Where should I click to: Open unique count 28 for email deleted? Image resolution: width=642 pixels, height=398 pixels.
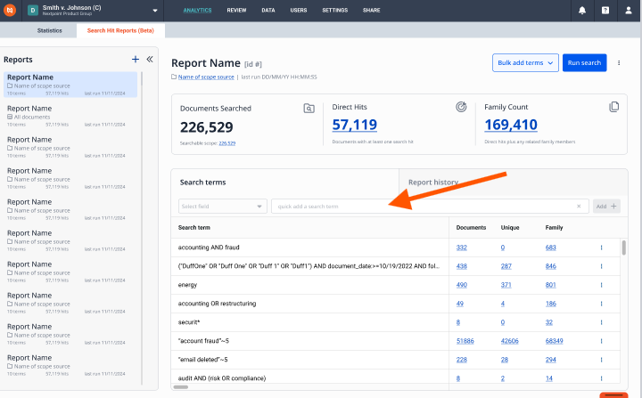click(505, 360)
